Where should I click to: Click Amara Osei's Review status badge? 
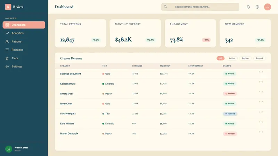pos(230,94)
